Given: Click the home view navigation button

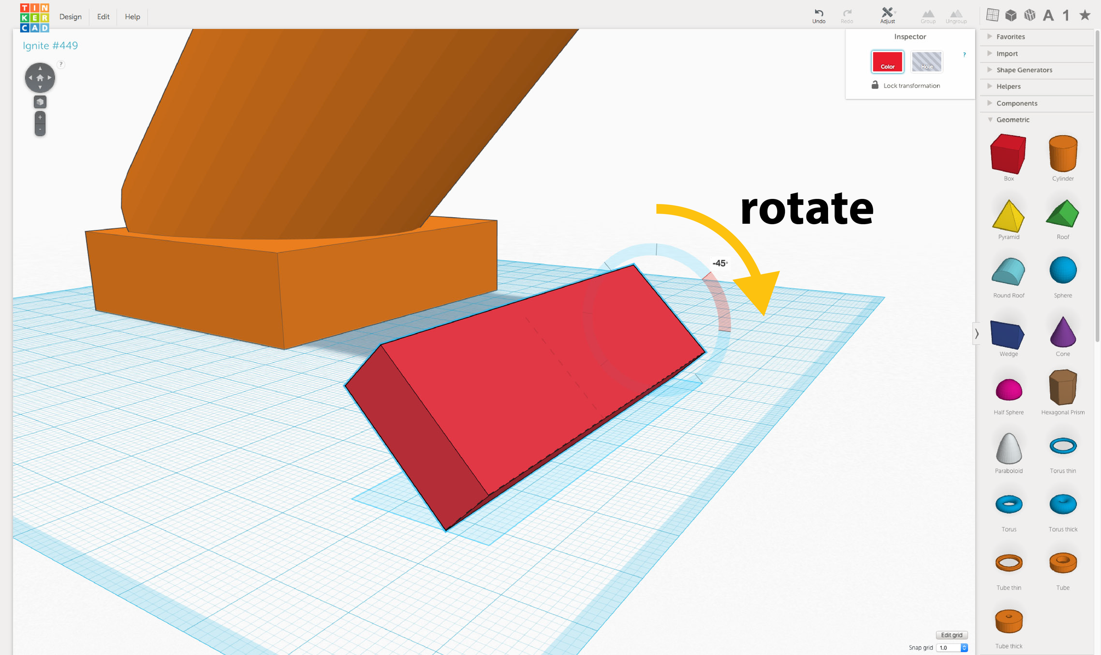Looking at the screenshot, I should click(40, 78).
